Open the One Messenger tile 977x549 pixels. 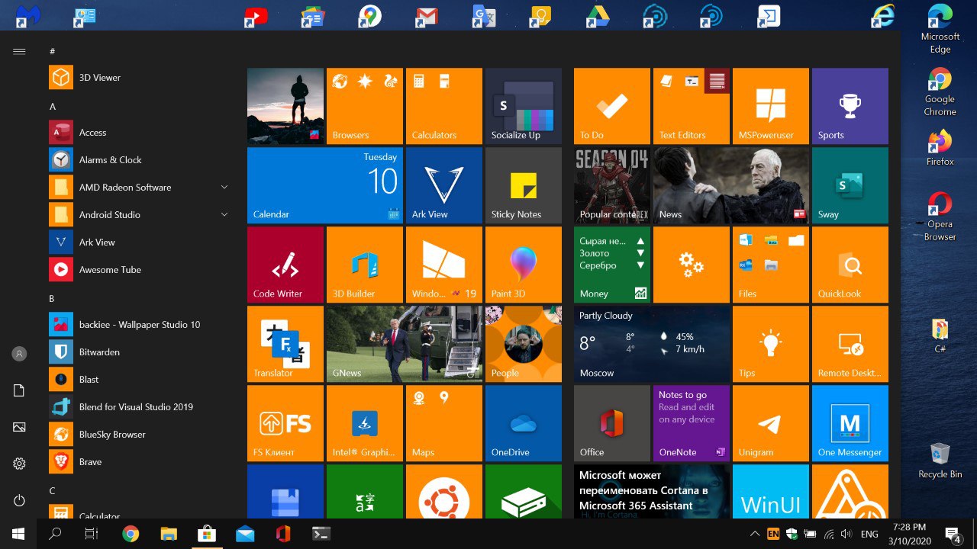click(850, 423)
